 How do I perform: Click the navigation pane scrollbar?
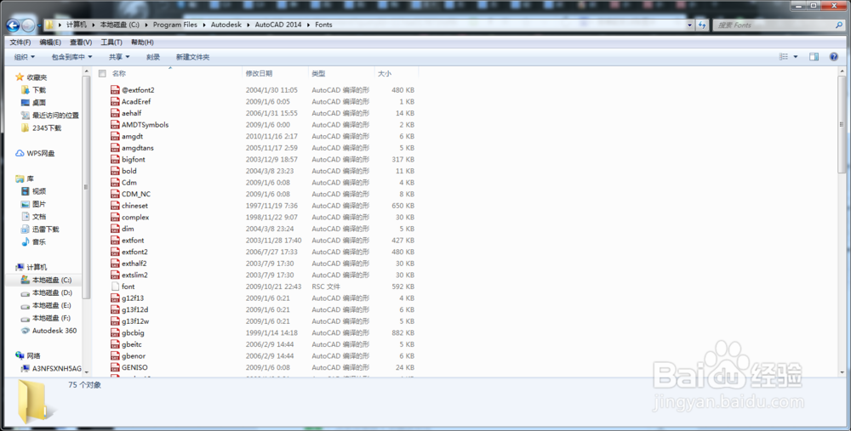point(86,187)
